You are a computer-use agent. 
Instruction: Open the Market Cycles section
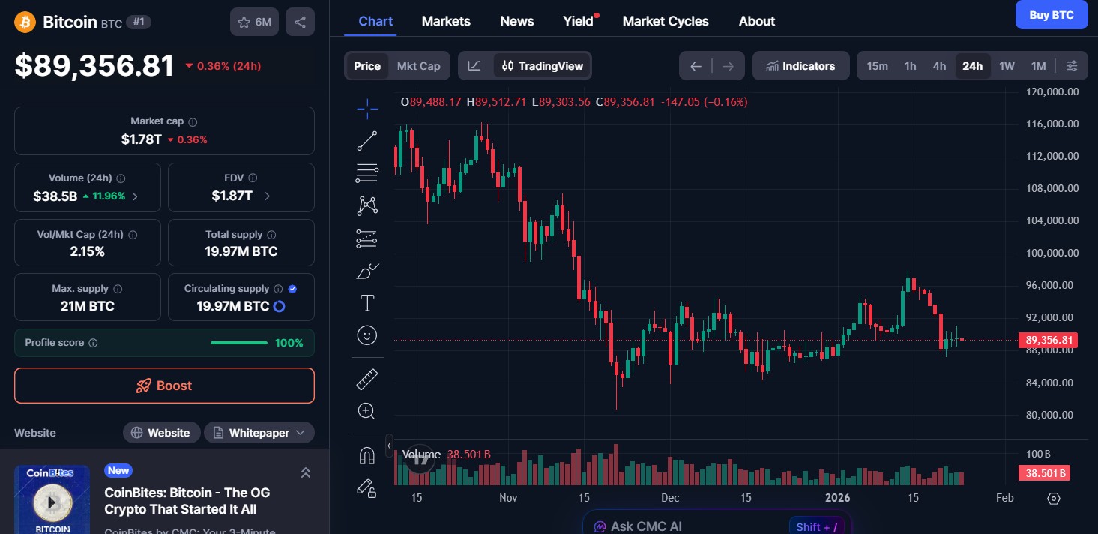(x=666, y=21)
